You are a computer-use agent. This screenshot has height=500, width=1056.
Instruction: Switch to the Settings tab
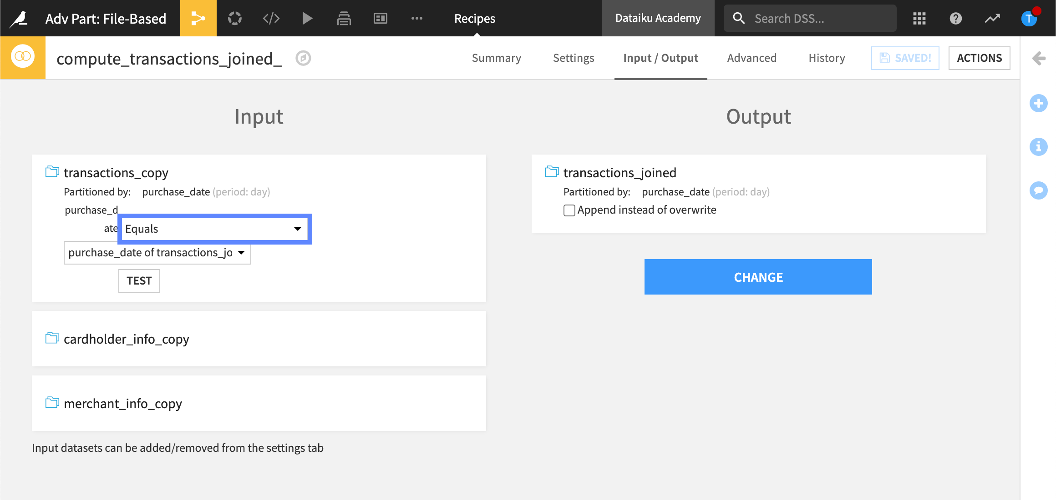pyautogui.click(x=573, y=58)
